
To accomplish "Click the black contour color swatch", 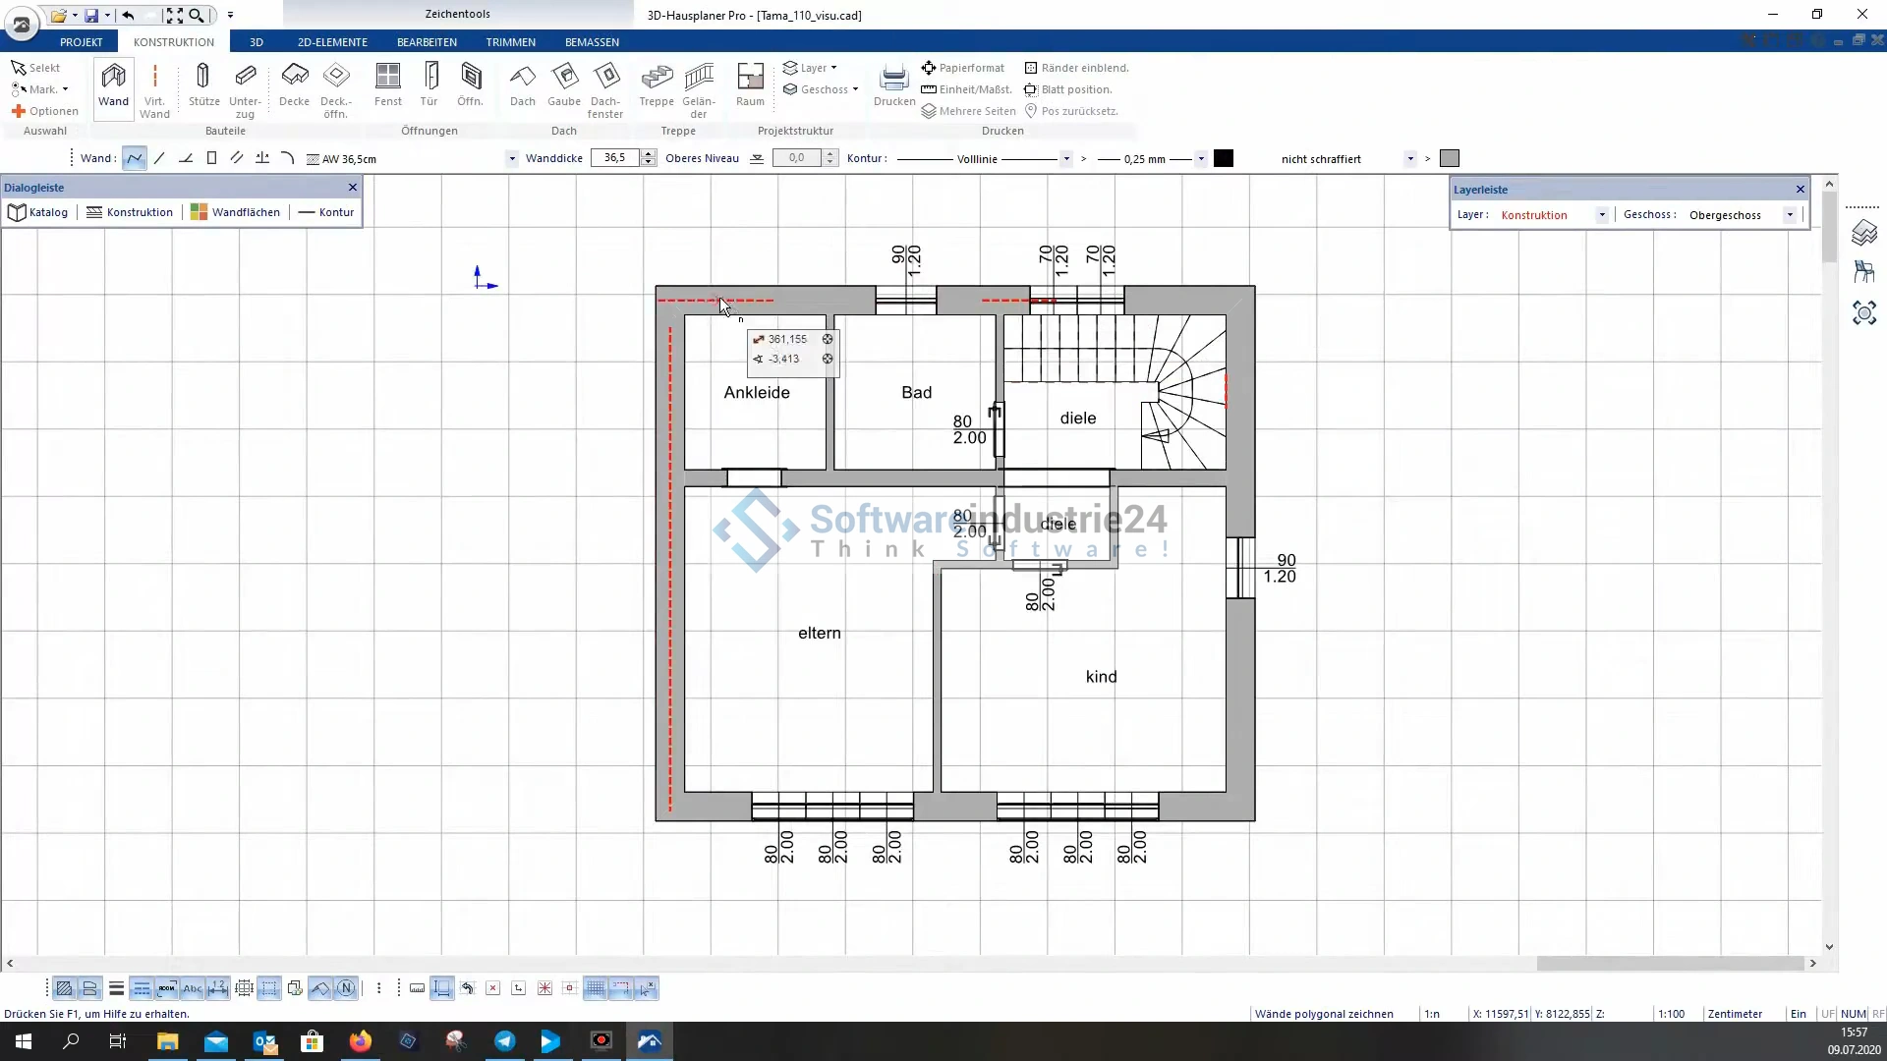I will [x=1224, y=159].
